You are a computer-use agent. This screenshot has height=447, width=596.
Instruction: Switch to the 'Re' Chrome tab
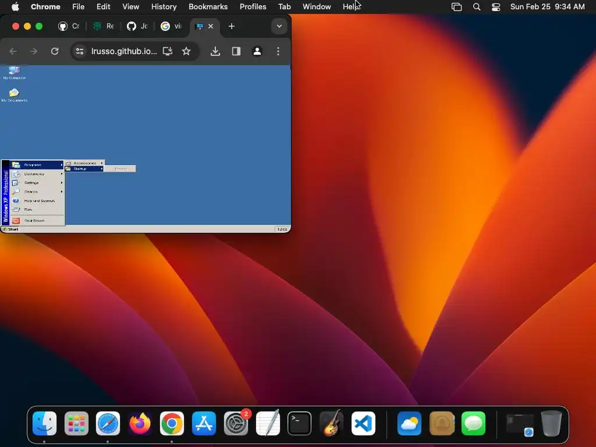104,26
